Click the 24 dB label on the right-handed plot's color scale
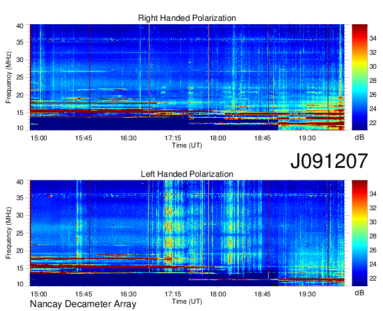Image resolution: width=383 pixels, height=311 pixels. [x=373, y=109]
